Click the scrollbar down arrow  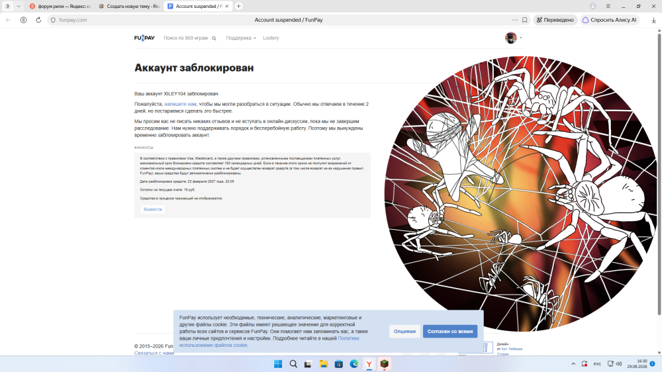(659, 353)
